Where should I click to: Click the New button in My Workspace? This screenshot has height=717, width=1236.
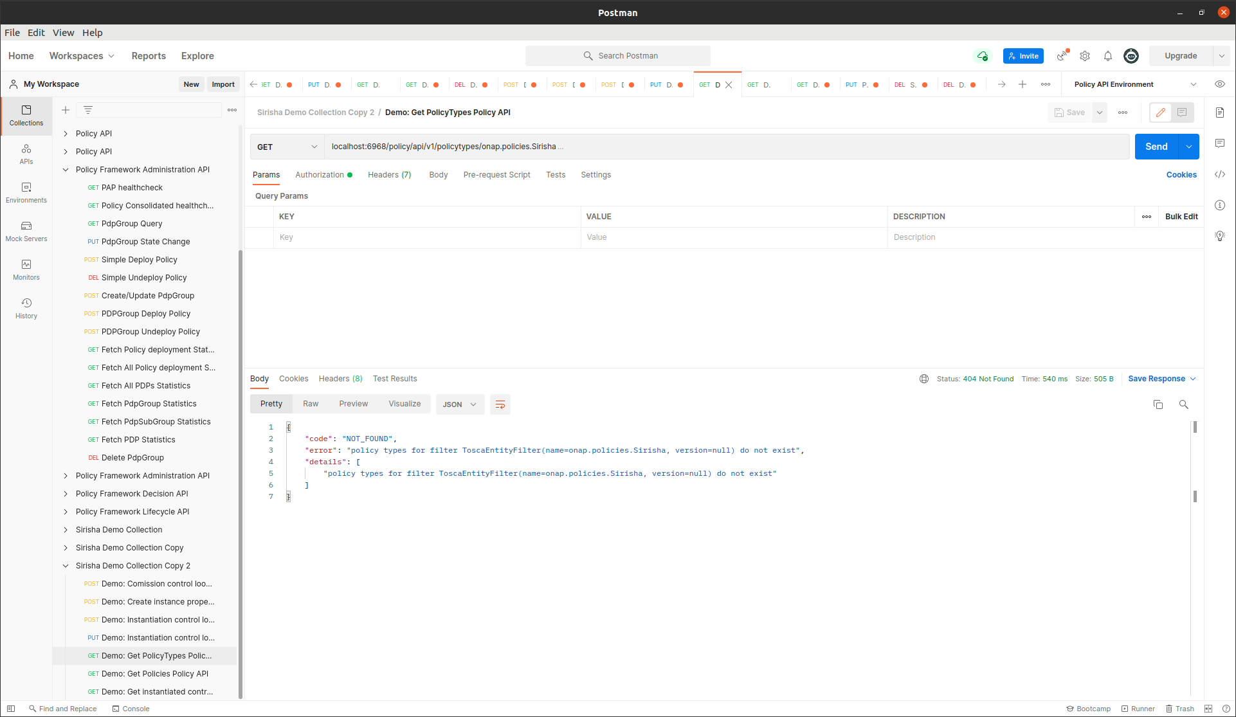191,84
